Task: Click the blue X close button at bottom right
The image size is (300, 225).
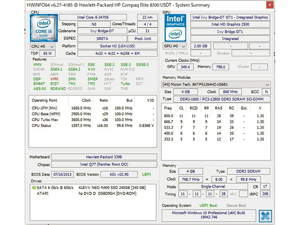Action: pos(265,216)
